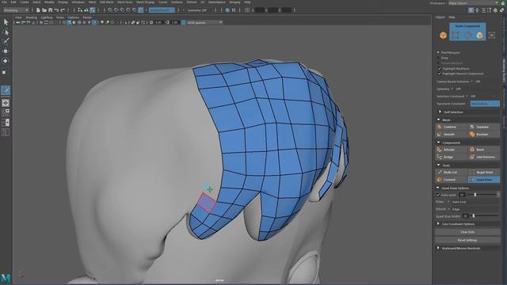This screenshot has width=507, height=285.
Task: Click the Save Scene icon
Action: [50, 10]
